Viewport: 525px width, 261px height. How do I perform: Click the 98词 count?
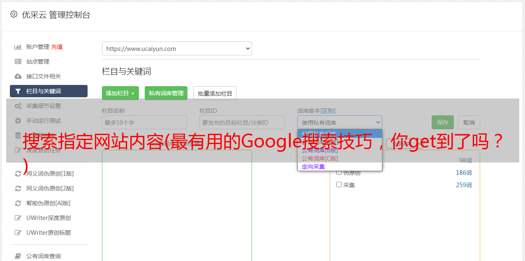(x=465, y=160)
